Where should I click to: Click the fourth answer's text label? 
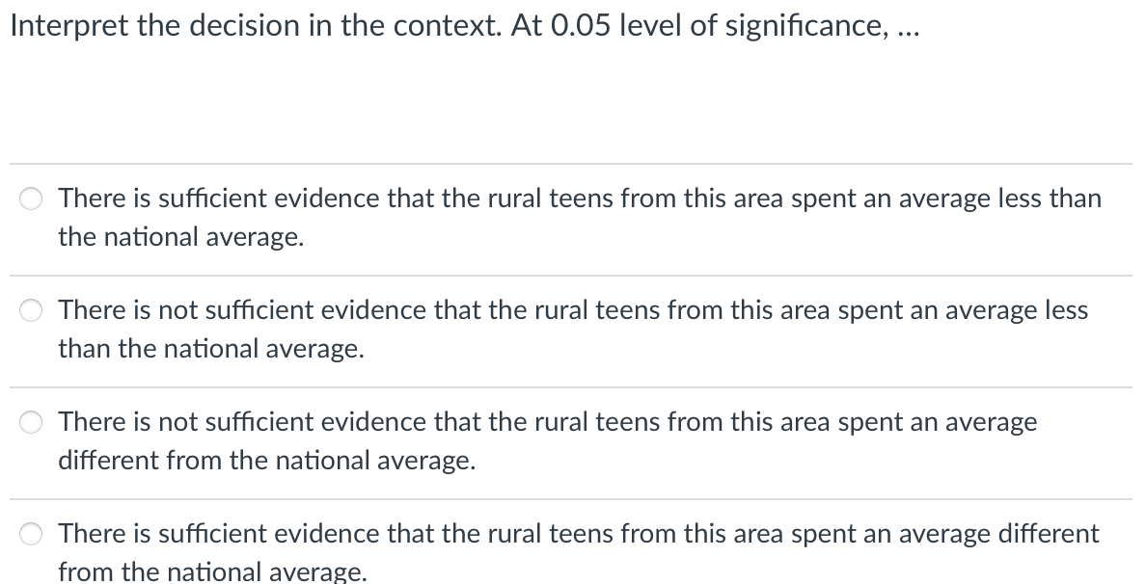click(577, 534)
